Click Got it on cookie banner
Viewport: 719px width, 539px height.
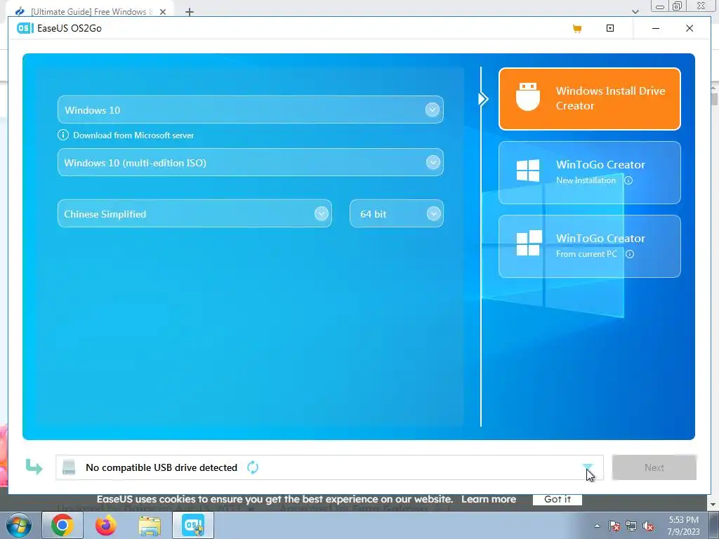point(558,499)
